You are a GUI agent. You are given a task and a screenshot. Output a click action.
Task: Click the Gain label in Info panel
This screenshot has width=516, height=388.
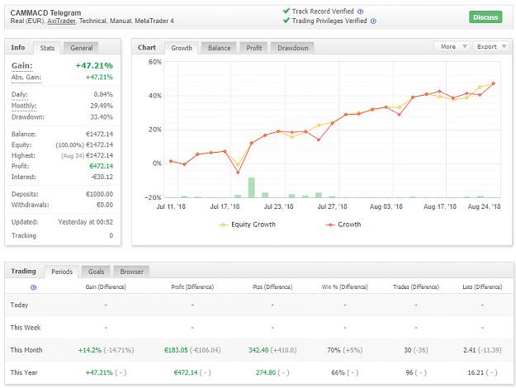point(22,66)
